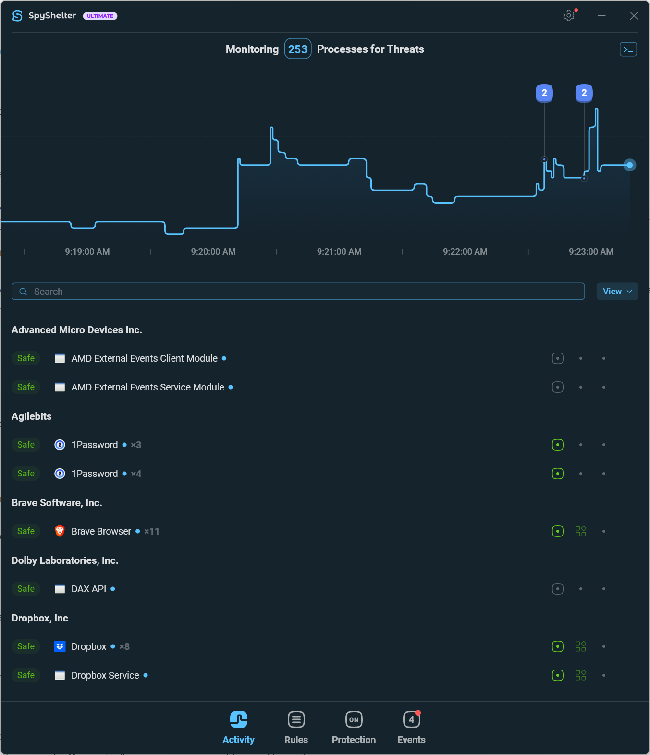Click the SpyShelter logo icon
This screenshot has height=755, width=650.
pos(17,16)
